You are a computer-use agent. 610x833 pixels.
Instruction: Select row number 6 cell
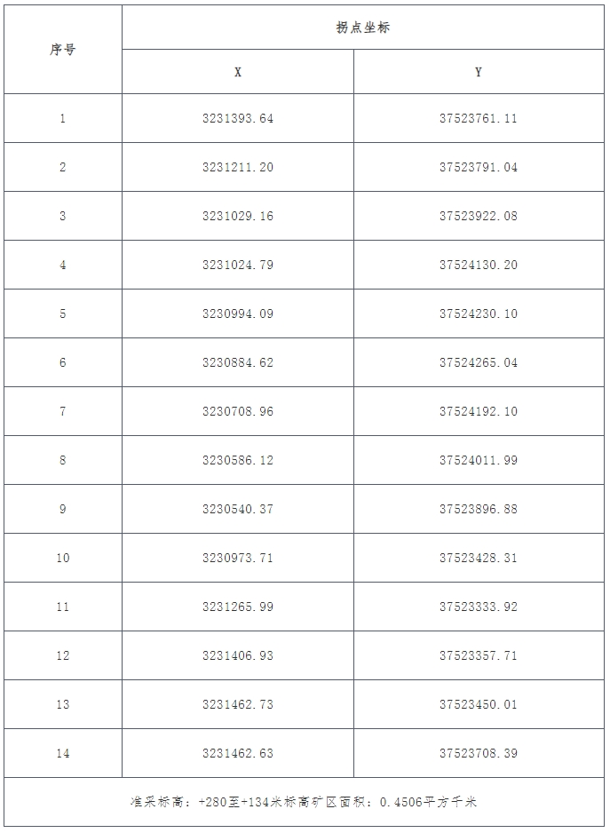(x=62, y=362)
